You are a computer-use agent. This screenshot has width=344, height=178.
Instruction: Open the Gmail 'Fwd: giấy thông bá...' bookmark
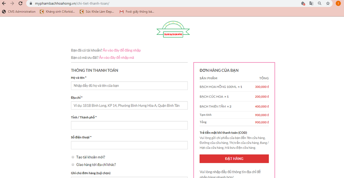click(x=137, y=12)
